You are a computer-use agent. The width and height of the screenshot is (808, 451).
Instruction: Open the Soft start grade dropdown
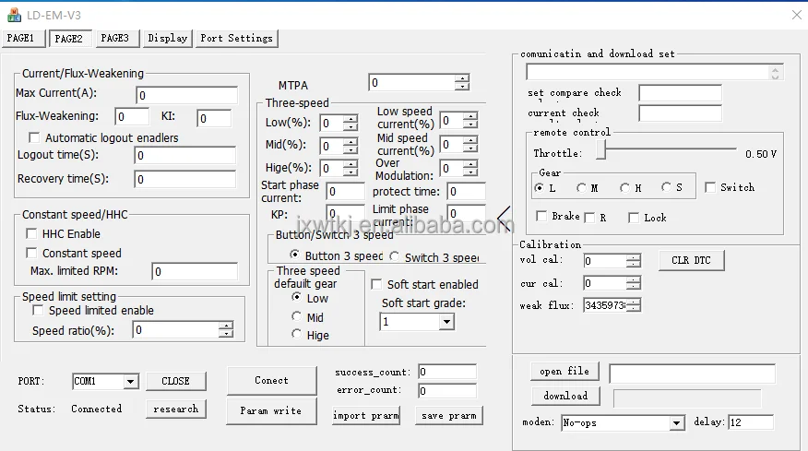coord(446,322)
